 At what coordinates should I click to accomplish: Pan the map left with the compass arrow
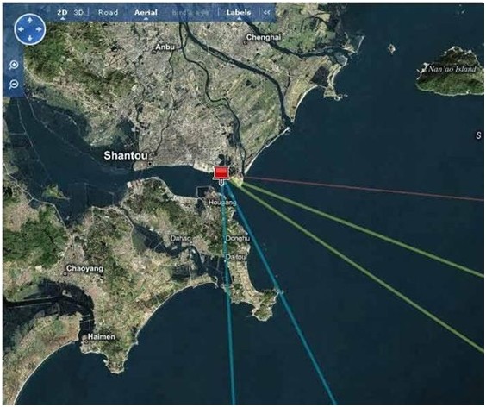pyautogui.click(x=21, y=29)
